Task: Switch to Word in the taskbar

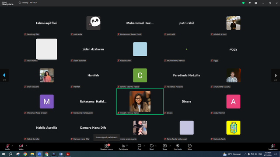Action: [x=61, y=154]
